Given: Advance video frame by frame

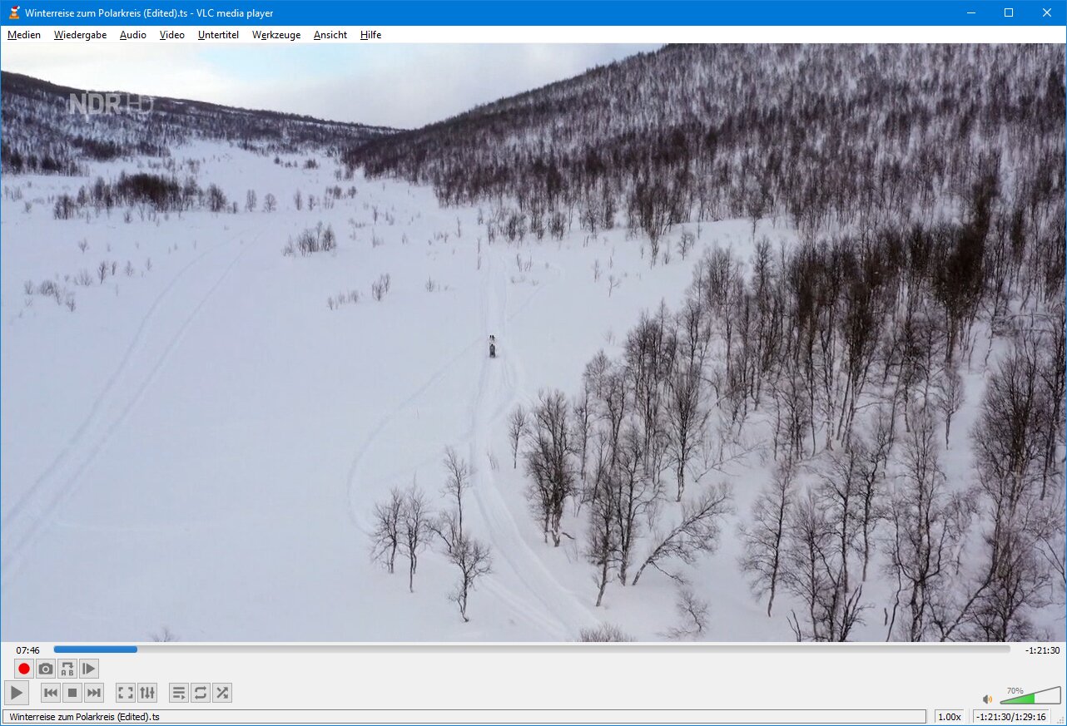Looking at the screenshot, I should (89, 669).
